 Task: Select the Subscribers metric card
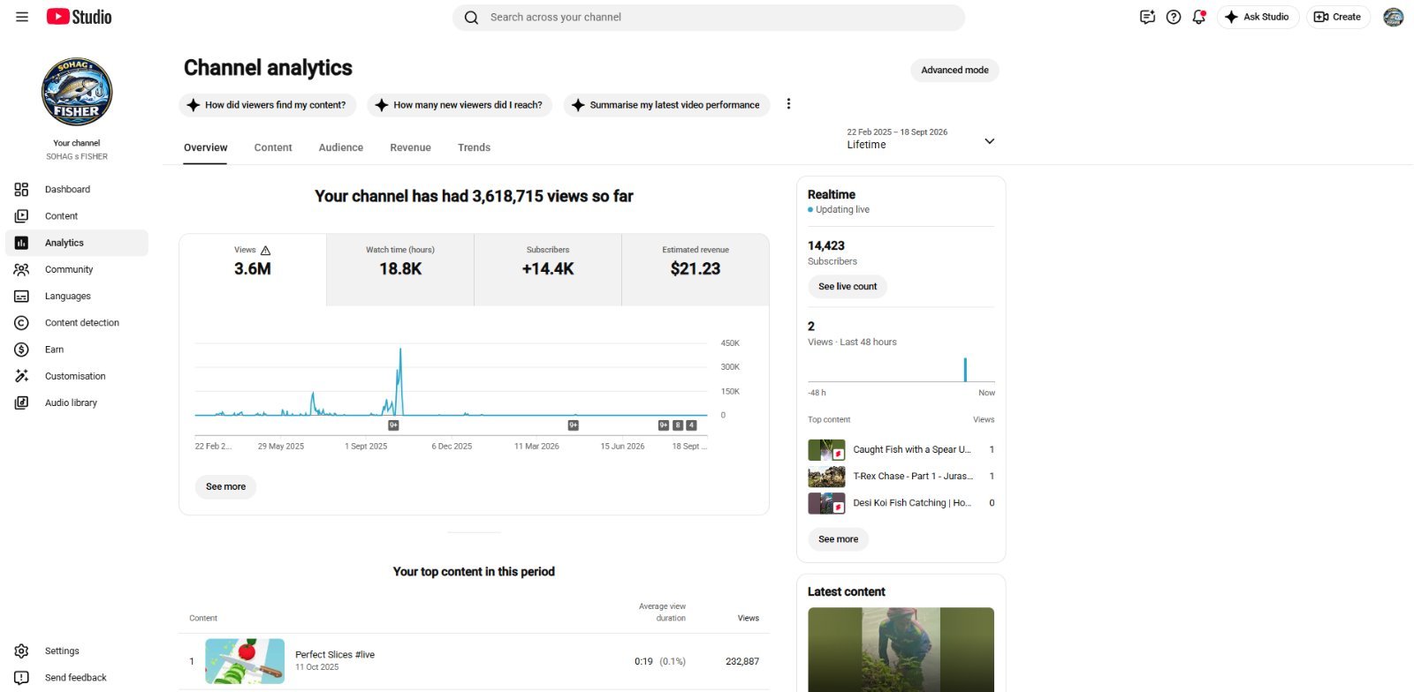[548, 270]
